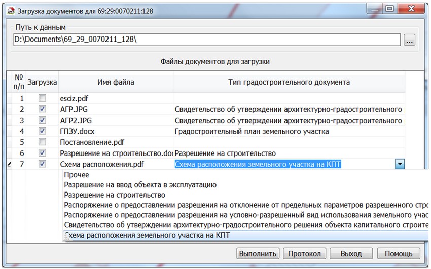Maximize the document loading dialog
The image size is (431, 269).
(x=388, y=9)
